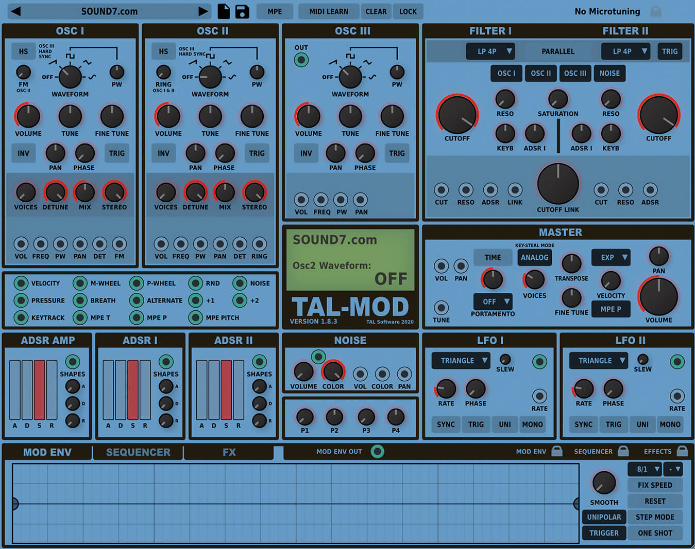Toggle the filter OSC III routing button
The width and height of the screenshot is (695, 549).
(x=575, y=73)
